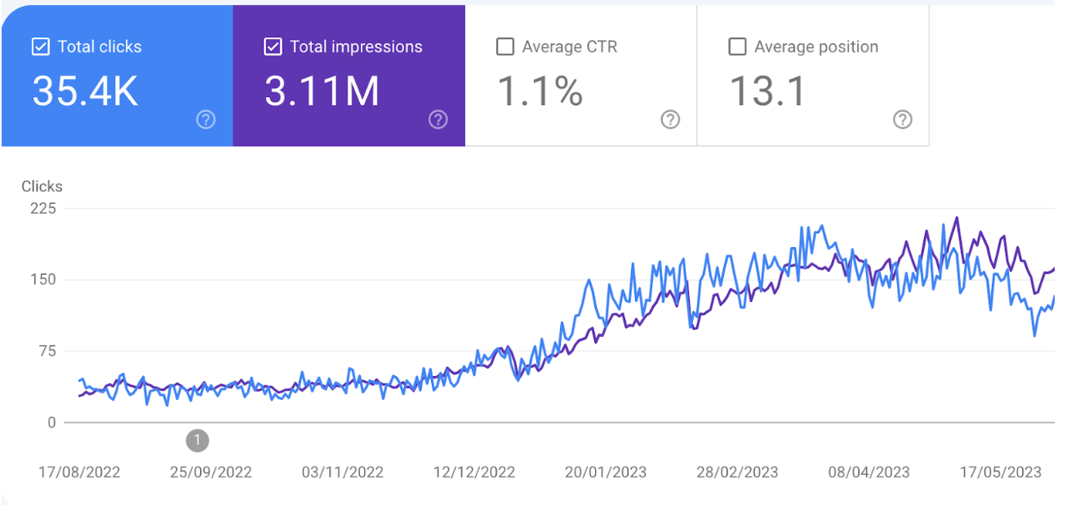Click help icon on Total impressions card
Viewport: 1071px width, 505px height.
438,120
